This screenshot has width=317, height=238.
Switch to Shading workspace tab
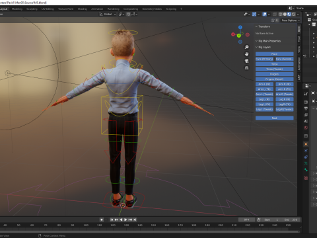point(83,9)
